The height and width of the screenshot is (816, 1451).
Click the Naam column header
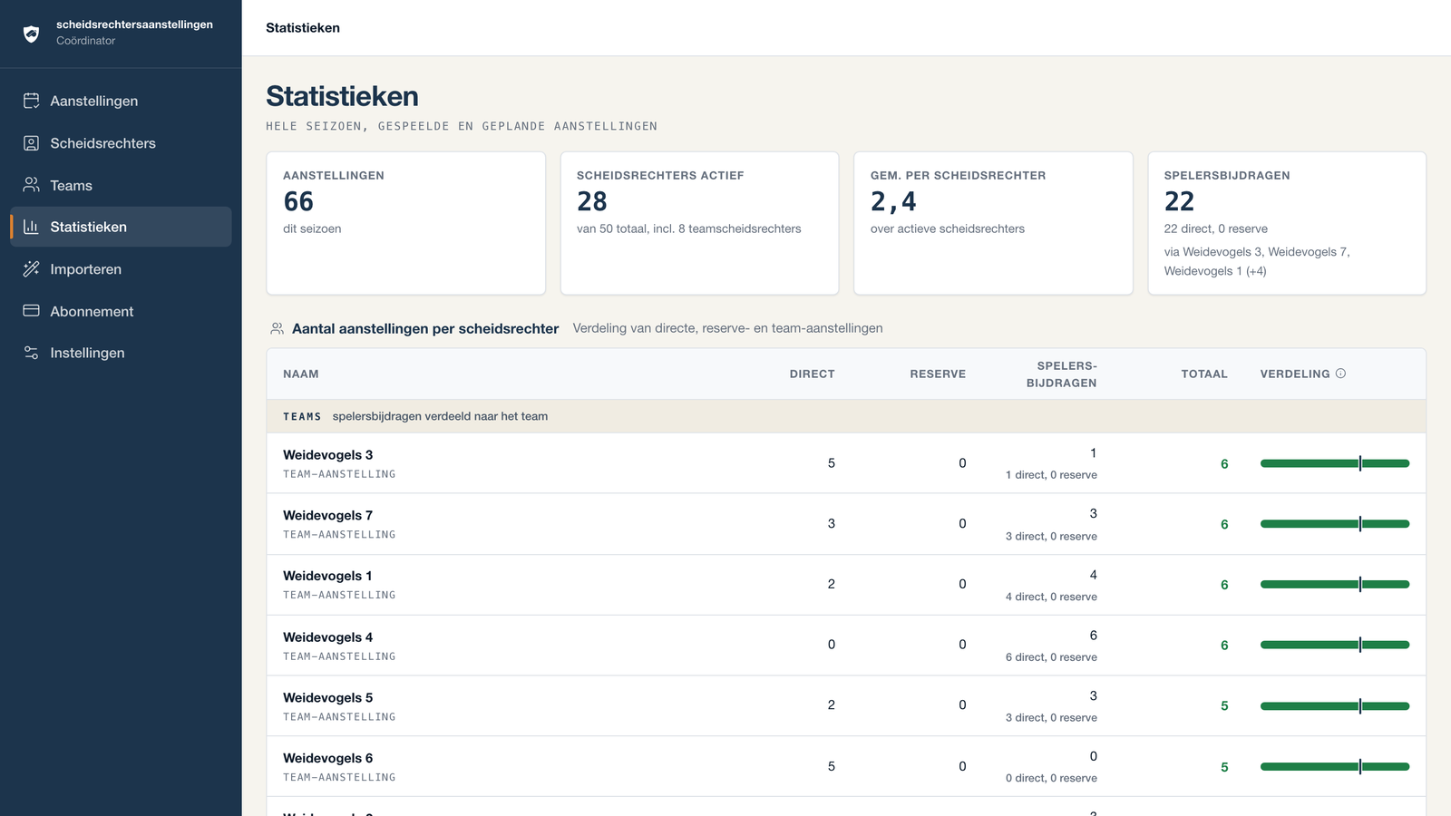coord(301,374)
